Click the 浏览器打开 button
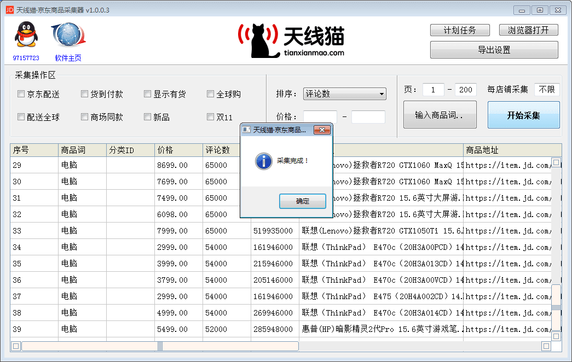This screenshot has height=362, width=572. coord(529,30)
